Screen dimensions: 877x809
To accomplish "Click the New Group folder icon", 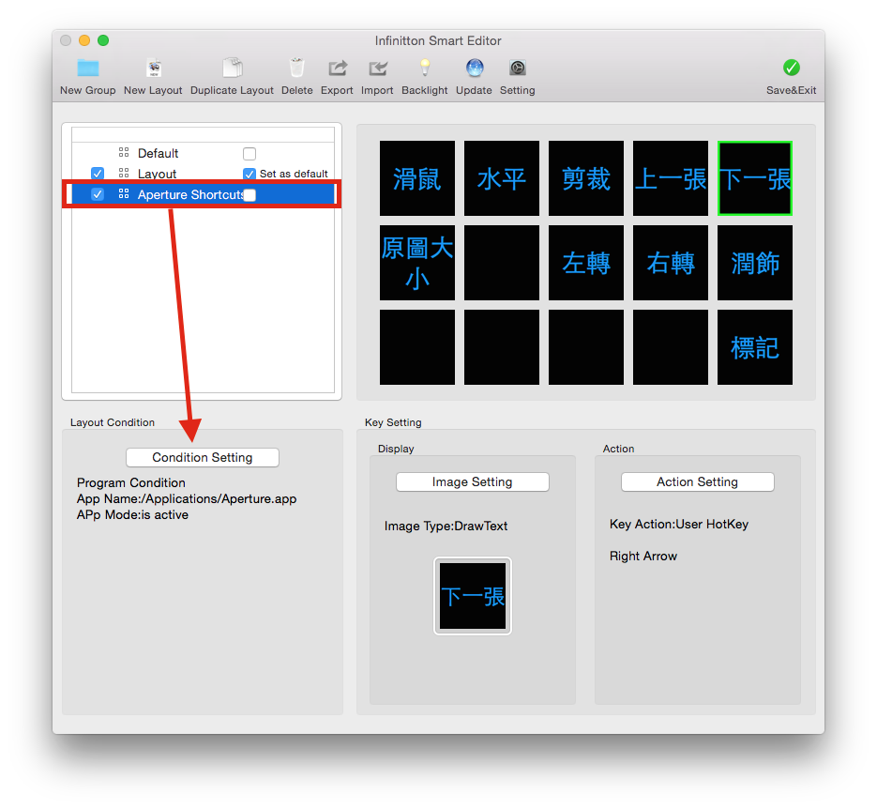I will (x=88, y=69).
